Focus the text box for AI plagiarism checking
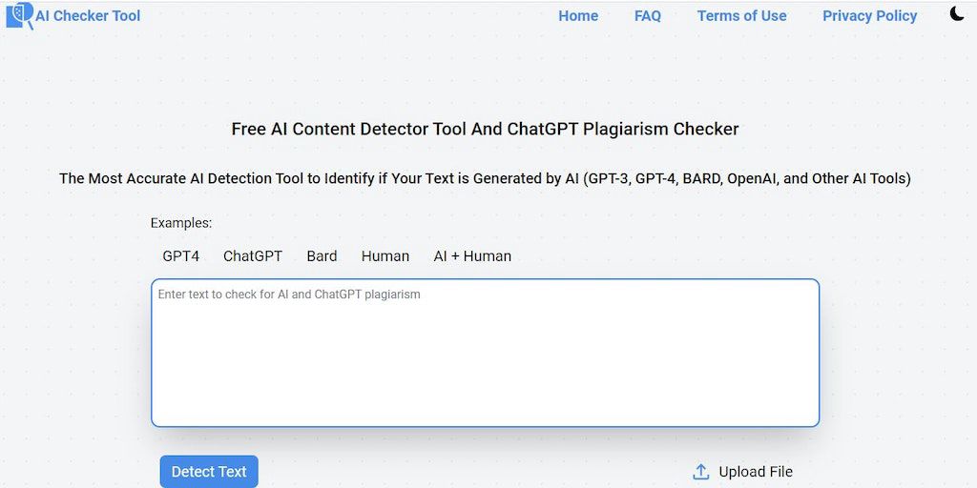Screen dimensions: 977x488 point(485,353)
